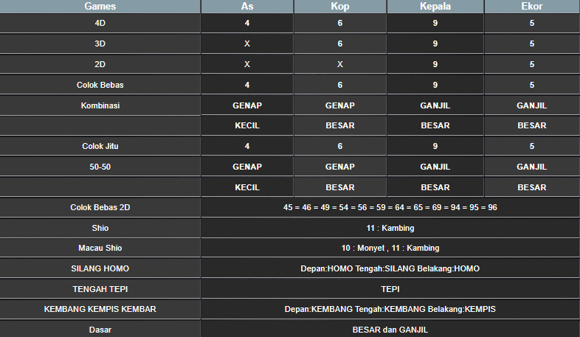Click the As value 4 in 4D row
This screenshot has height=337, width=580.
[x=247, y=24]
